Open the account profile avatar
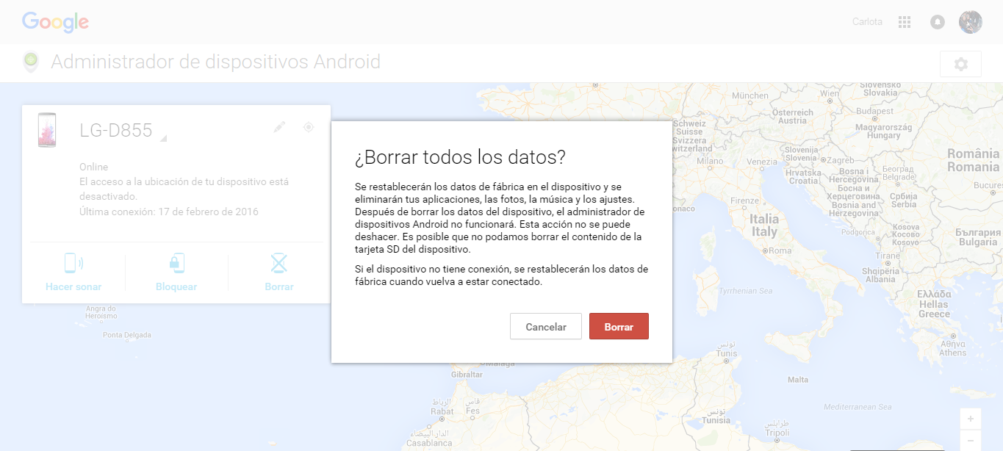 [971, 22]
